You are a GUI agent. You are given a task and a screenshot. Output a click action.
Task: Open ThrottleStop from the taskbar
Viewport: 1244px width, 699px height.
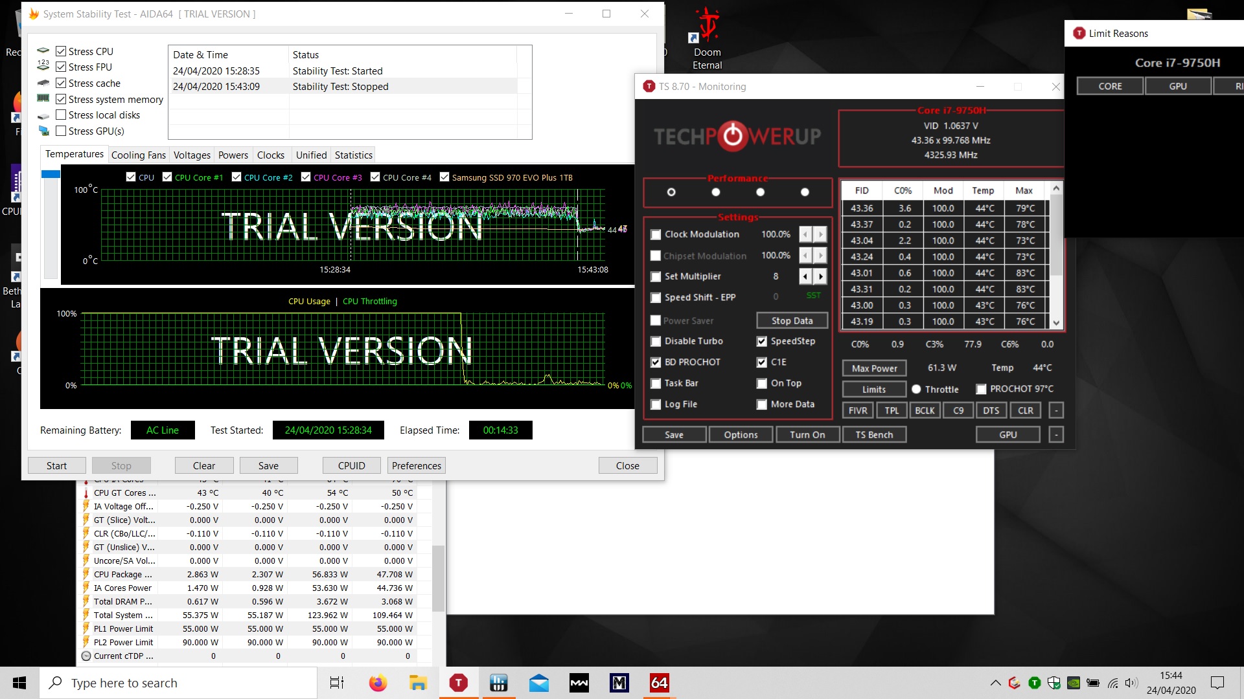point(458,683)
